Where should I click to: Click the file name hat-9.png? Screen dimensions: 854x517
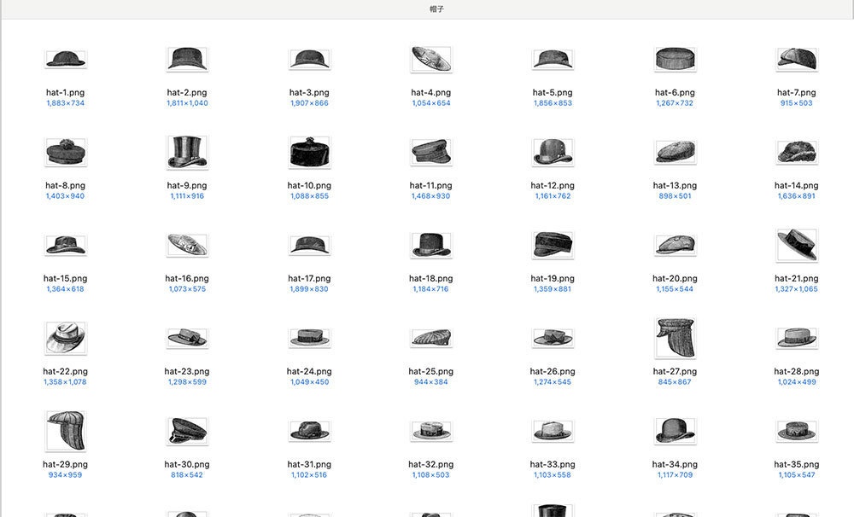pyautogui.click(x=187, y=186)
